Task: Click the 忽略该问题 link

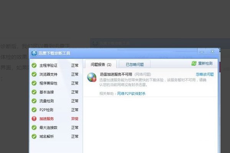Action: (205, 74)
